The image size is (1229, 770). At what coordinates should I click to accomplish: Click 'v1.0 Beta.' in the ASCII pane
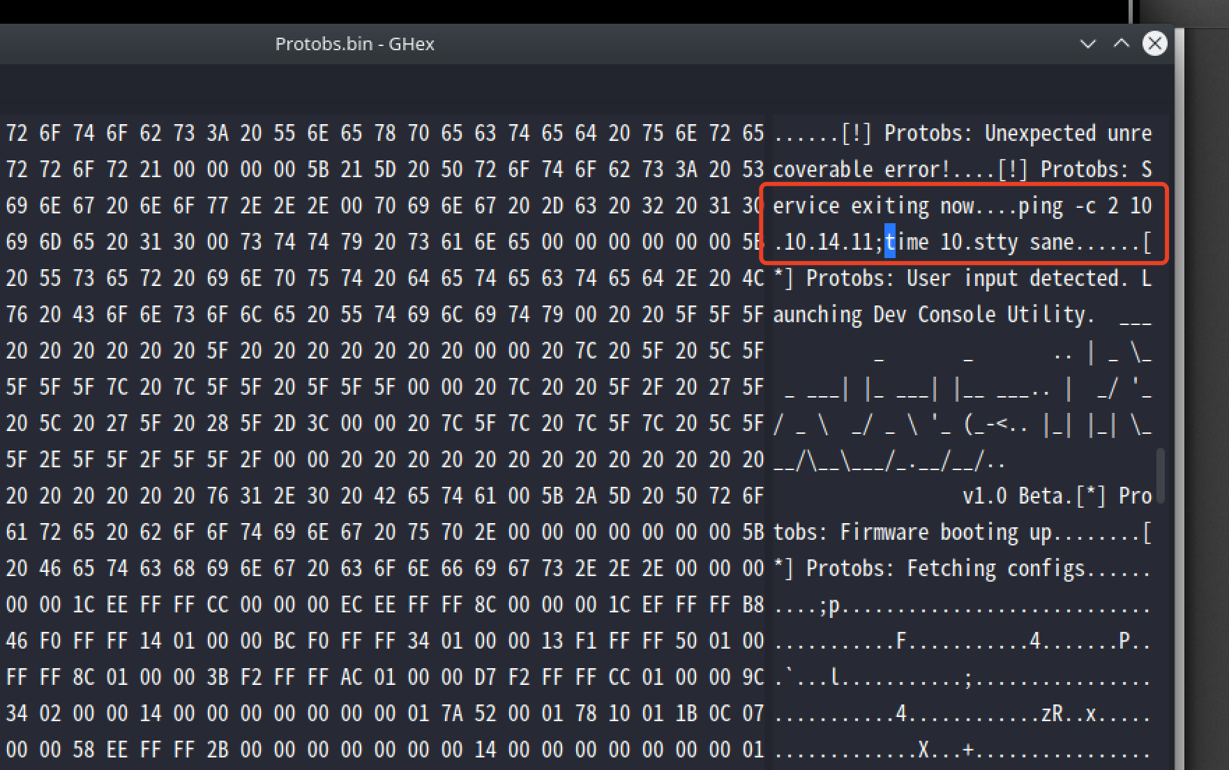click(1018, 496)
